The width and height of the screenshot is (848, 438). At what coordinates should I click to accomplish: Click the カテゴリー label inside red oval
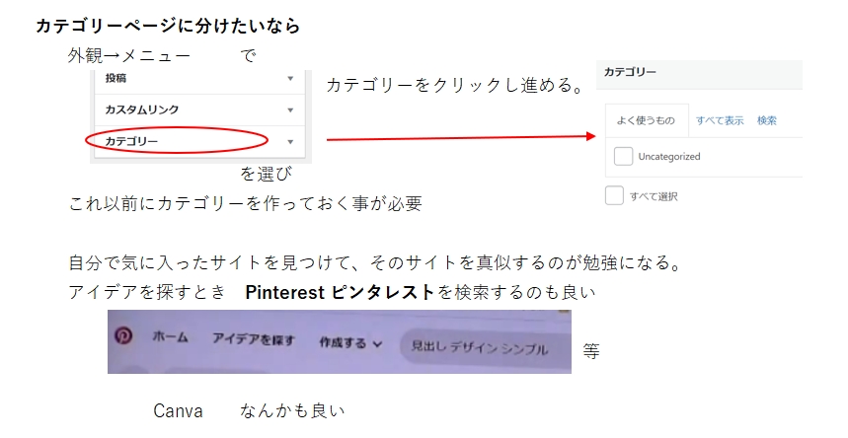[x=132, y=142]
